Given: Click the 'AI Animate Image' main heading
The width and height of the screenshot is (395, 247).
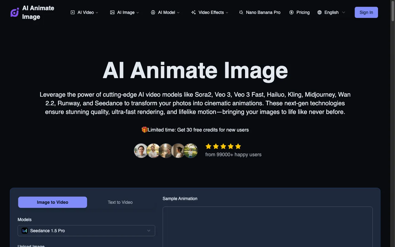Looking at the screenshot, I should [195, 70].
